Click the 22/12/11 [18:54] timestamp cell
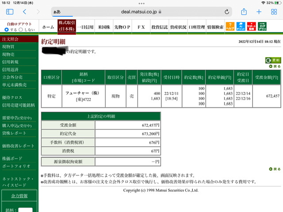Screen dimensions: 283x212 171,96
